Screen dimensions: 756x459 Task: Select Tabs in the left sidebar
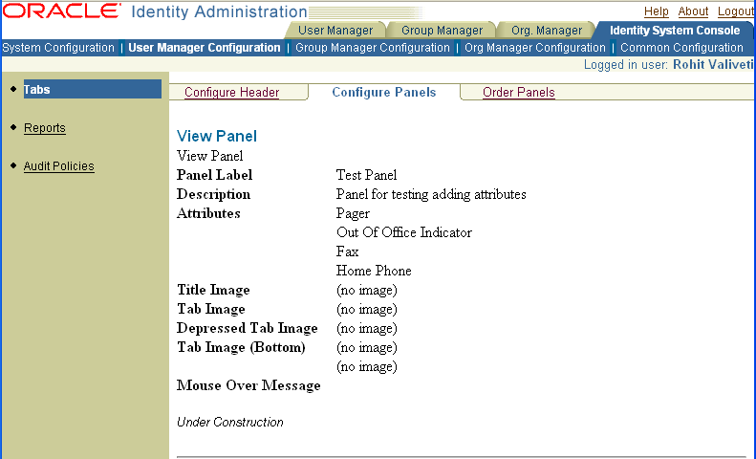click(x=92, y=89)
